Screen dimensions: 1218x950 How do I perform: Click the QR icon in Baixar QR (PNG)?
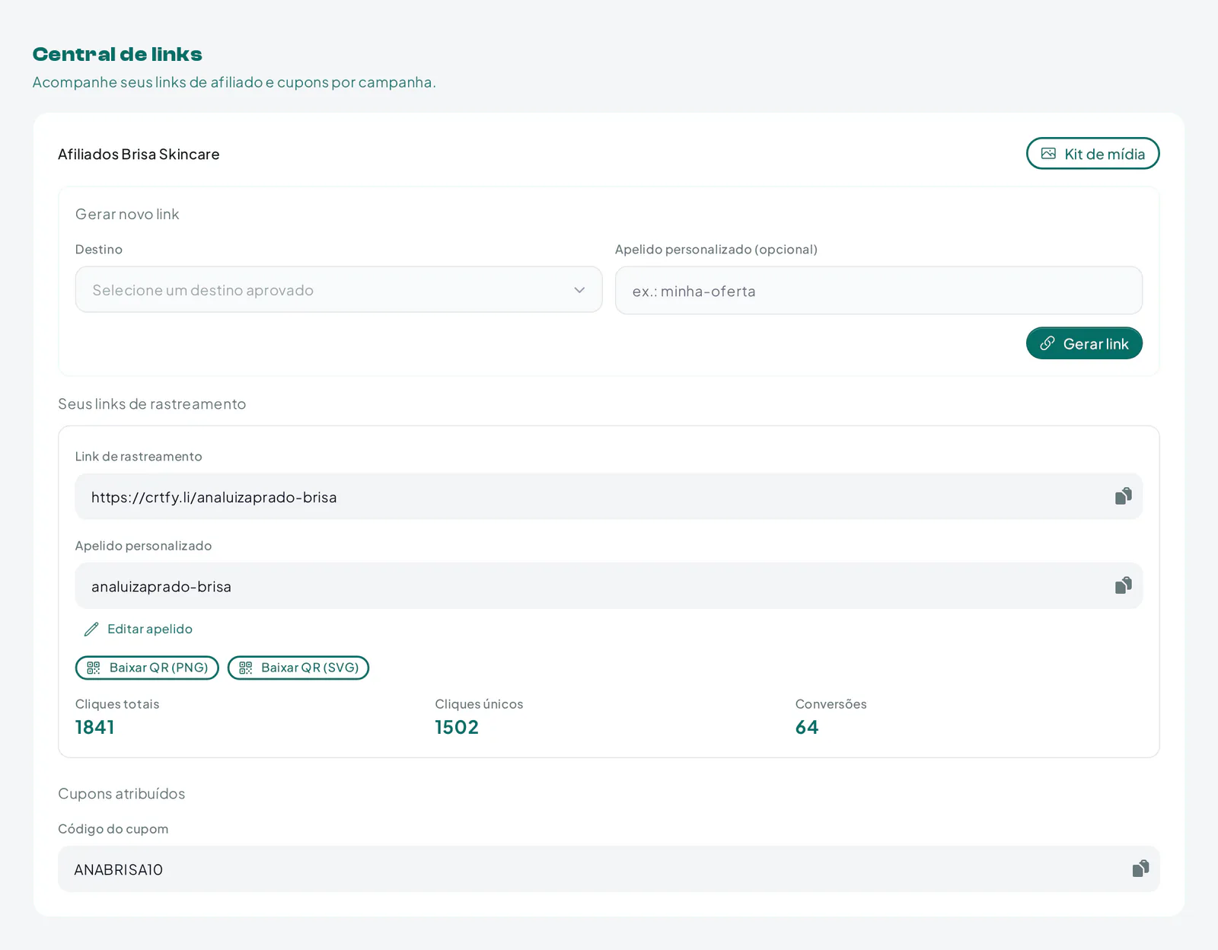pos(94,668)
